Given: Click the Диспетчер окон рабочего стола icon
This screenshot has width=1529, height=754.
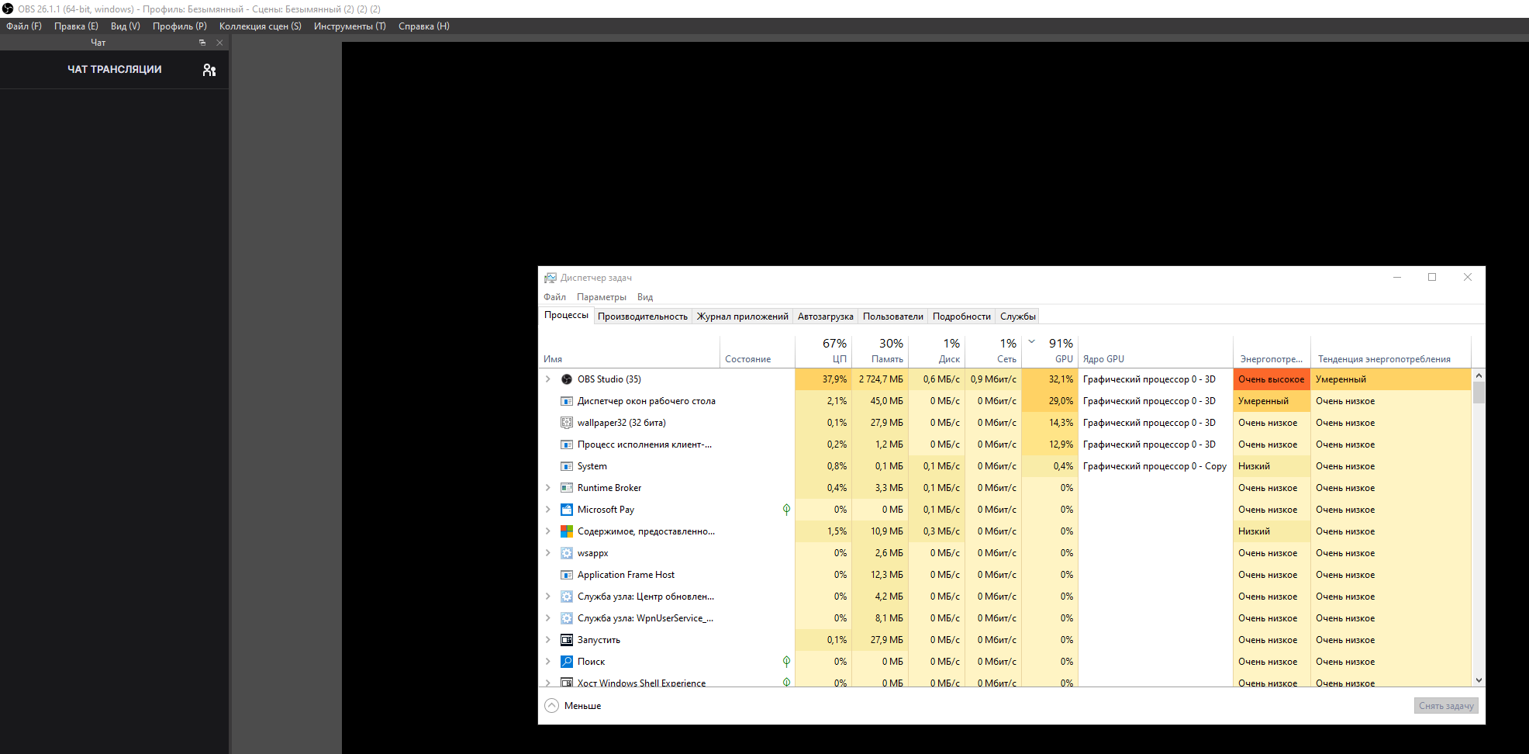Looking at the screenshot, I should (x=567, y=401).
